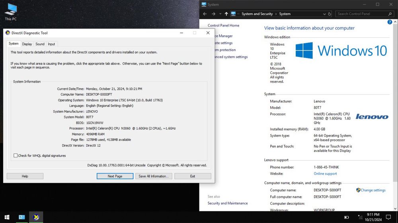This screenshot has width=398, height=223.
Task: Go back in Control Panel
Action: coord(205,14)
